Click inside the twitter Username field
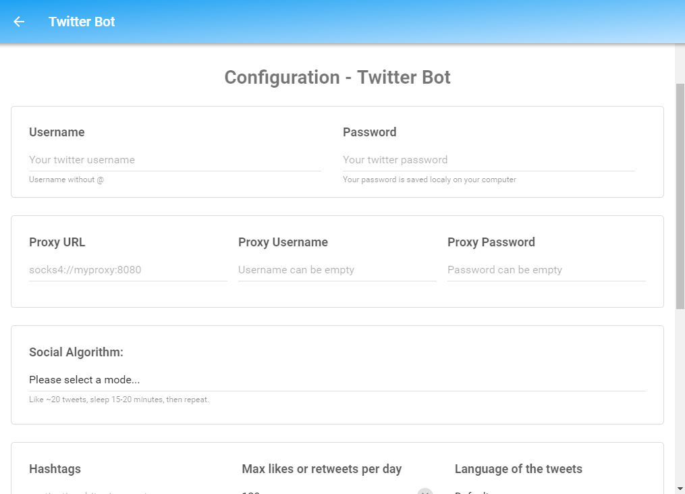Image resolution: width=685 pixels, height=494 pixels. (x=175, y=159)
